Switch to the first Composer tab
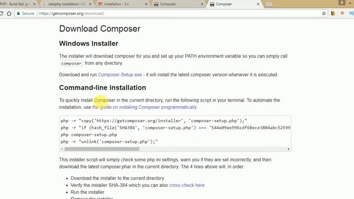The height and width of the screenshot is (199, 354). click(x=178, y=4)
